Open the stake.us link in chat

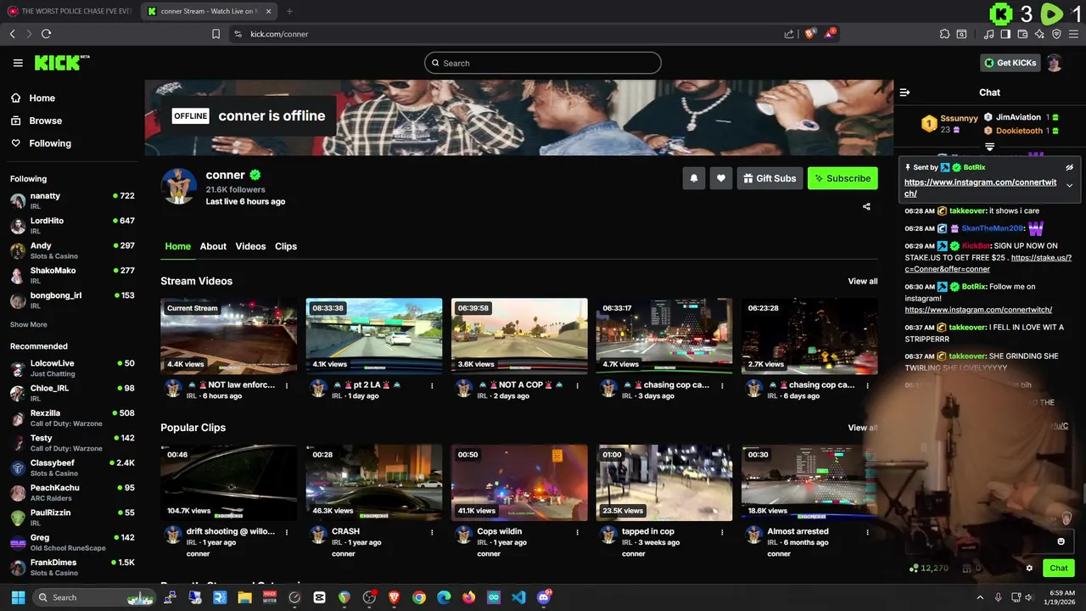988,263
